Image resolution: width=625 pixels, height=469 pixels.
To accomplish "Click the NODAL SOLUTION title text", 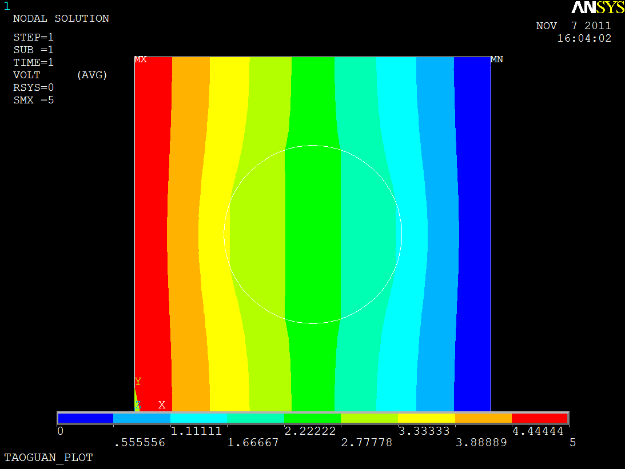I will 61,18.
